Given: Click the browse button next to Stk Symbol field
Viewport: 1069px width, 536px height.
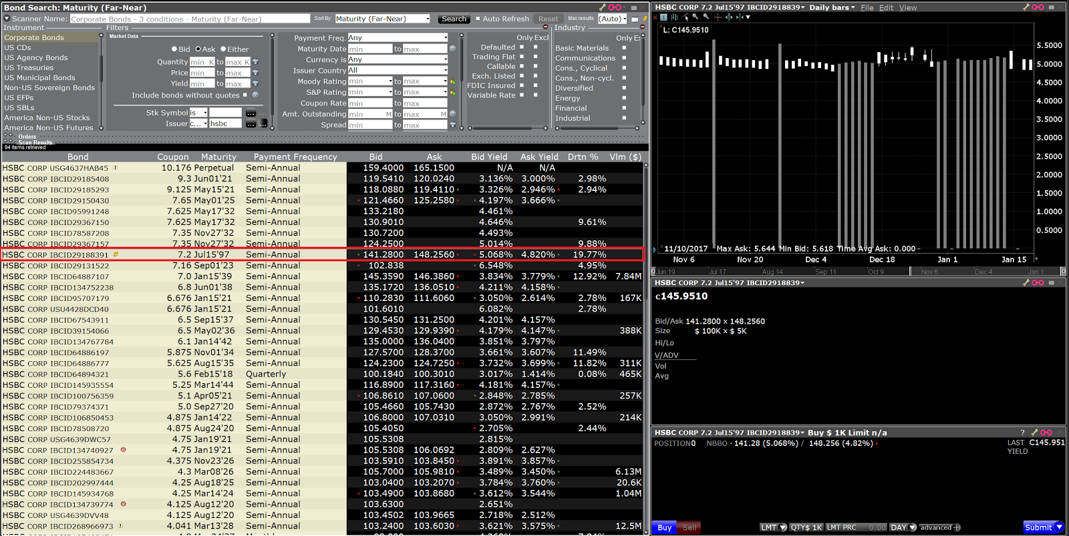Looking at the screenshot, I should (x=251, y=113).
